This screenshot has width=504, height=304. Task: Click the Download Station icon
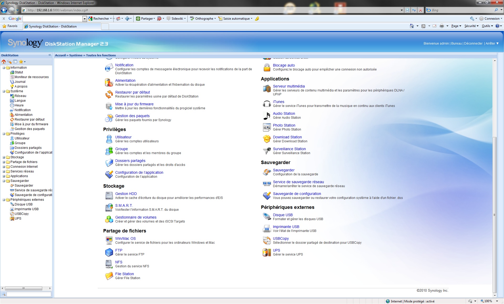(267, 139)
